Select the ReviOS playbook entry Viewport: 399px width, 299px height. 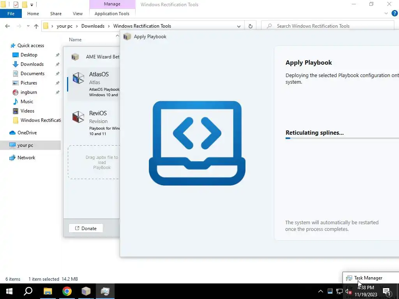tap(94, 123)
